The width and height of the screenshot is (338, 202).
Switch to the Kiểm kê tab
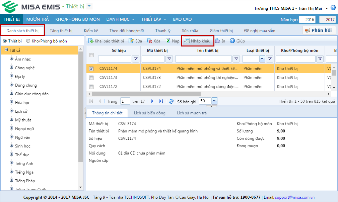[x=91, y=30]
